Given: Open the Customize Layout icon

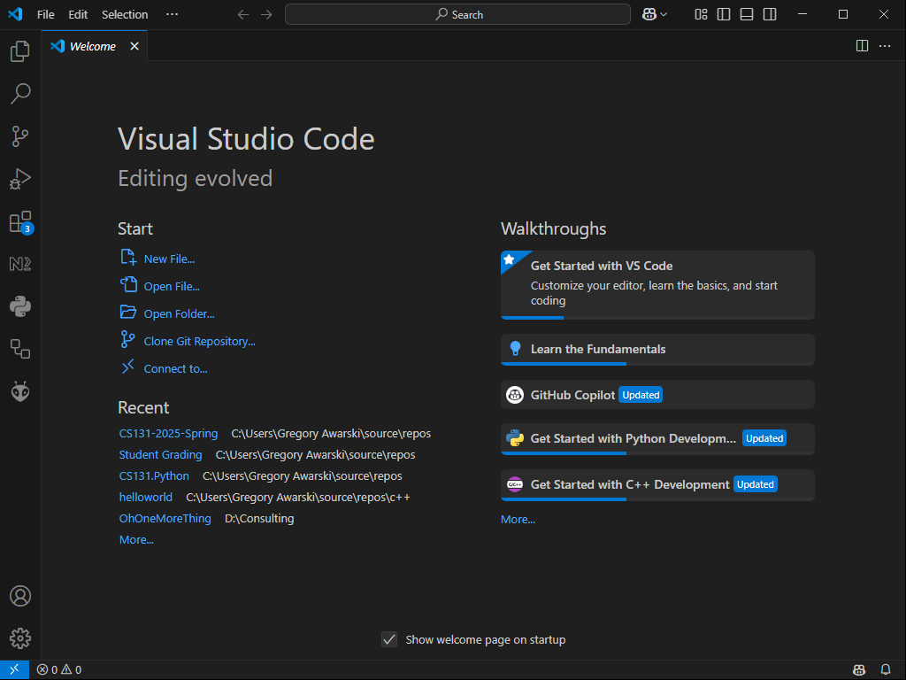Looking at the screenshot, I should (x=701, y=14).
